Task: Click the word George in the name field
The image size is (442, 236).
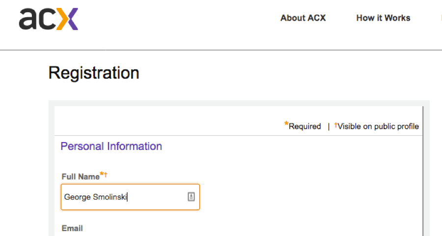Action: click(x=77, y=198)
